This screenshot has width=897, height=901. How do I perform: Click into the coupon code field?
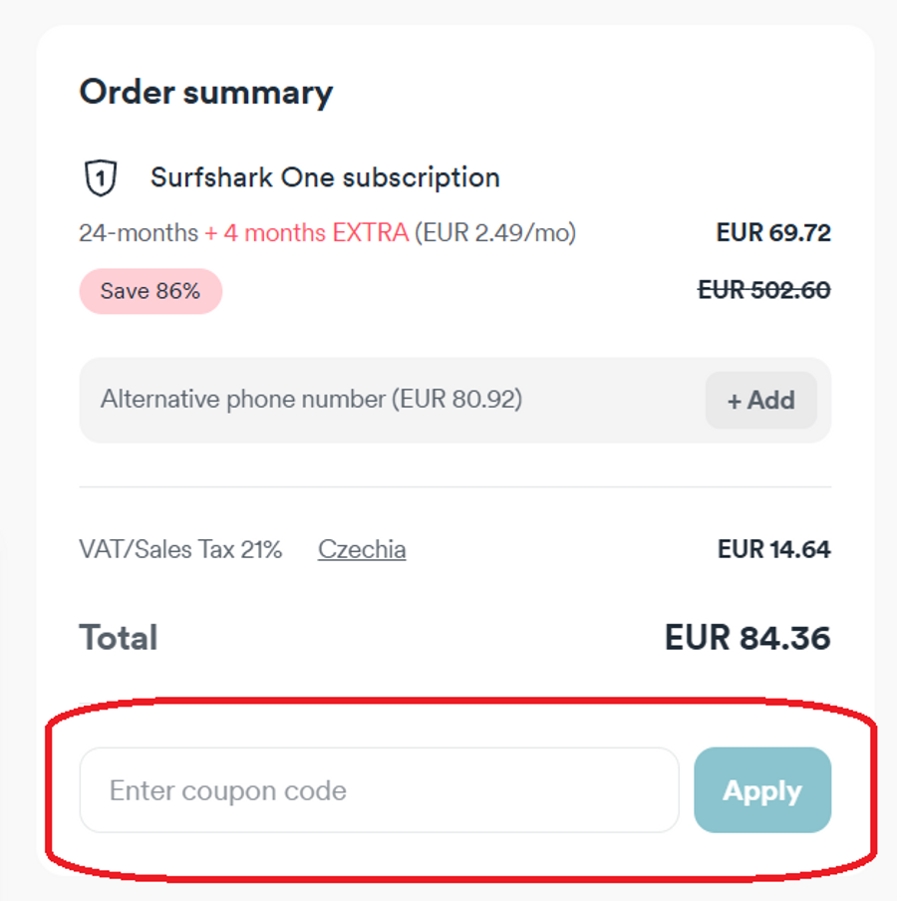(379, 790)
